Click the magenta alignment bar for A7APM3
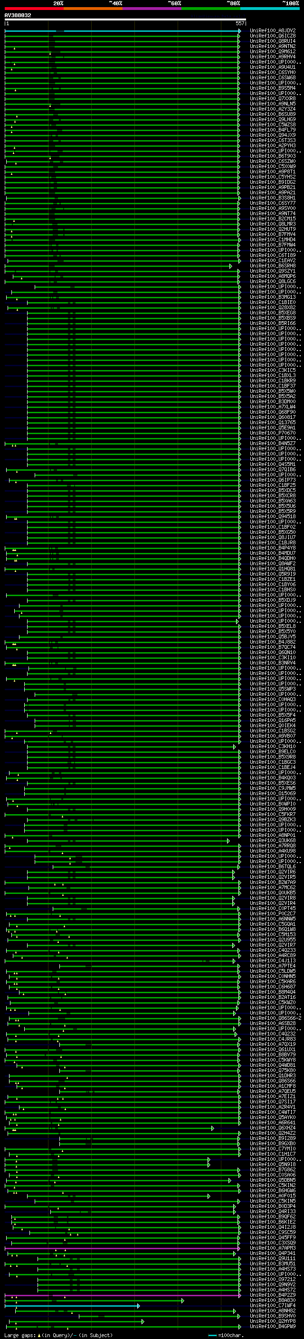 [x=123, y=1248]
